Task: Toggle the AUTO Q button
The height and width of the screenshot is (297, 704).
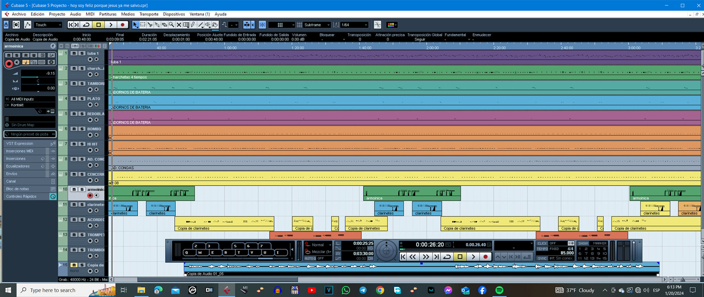Action: click(310, 258)
